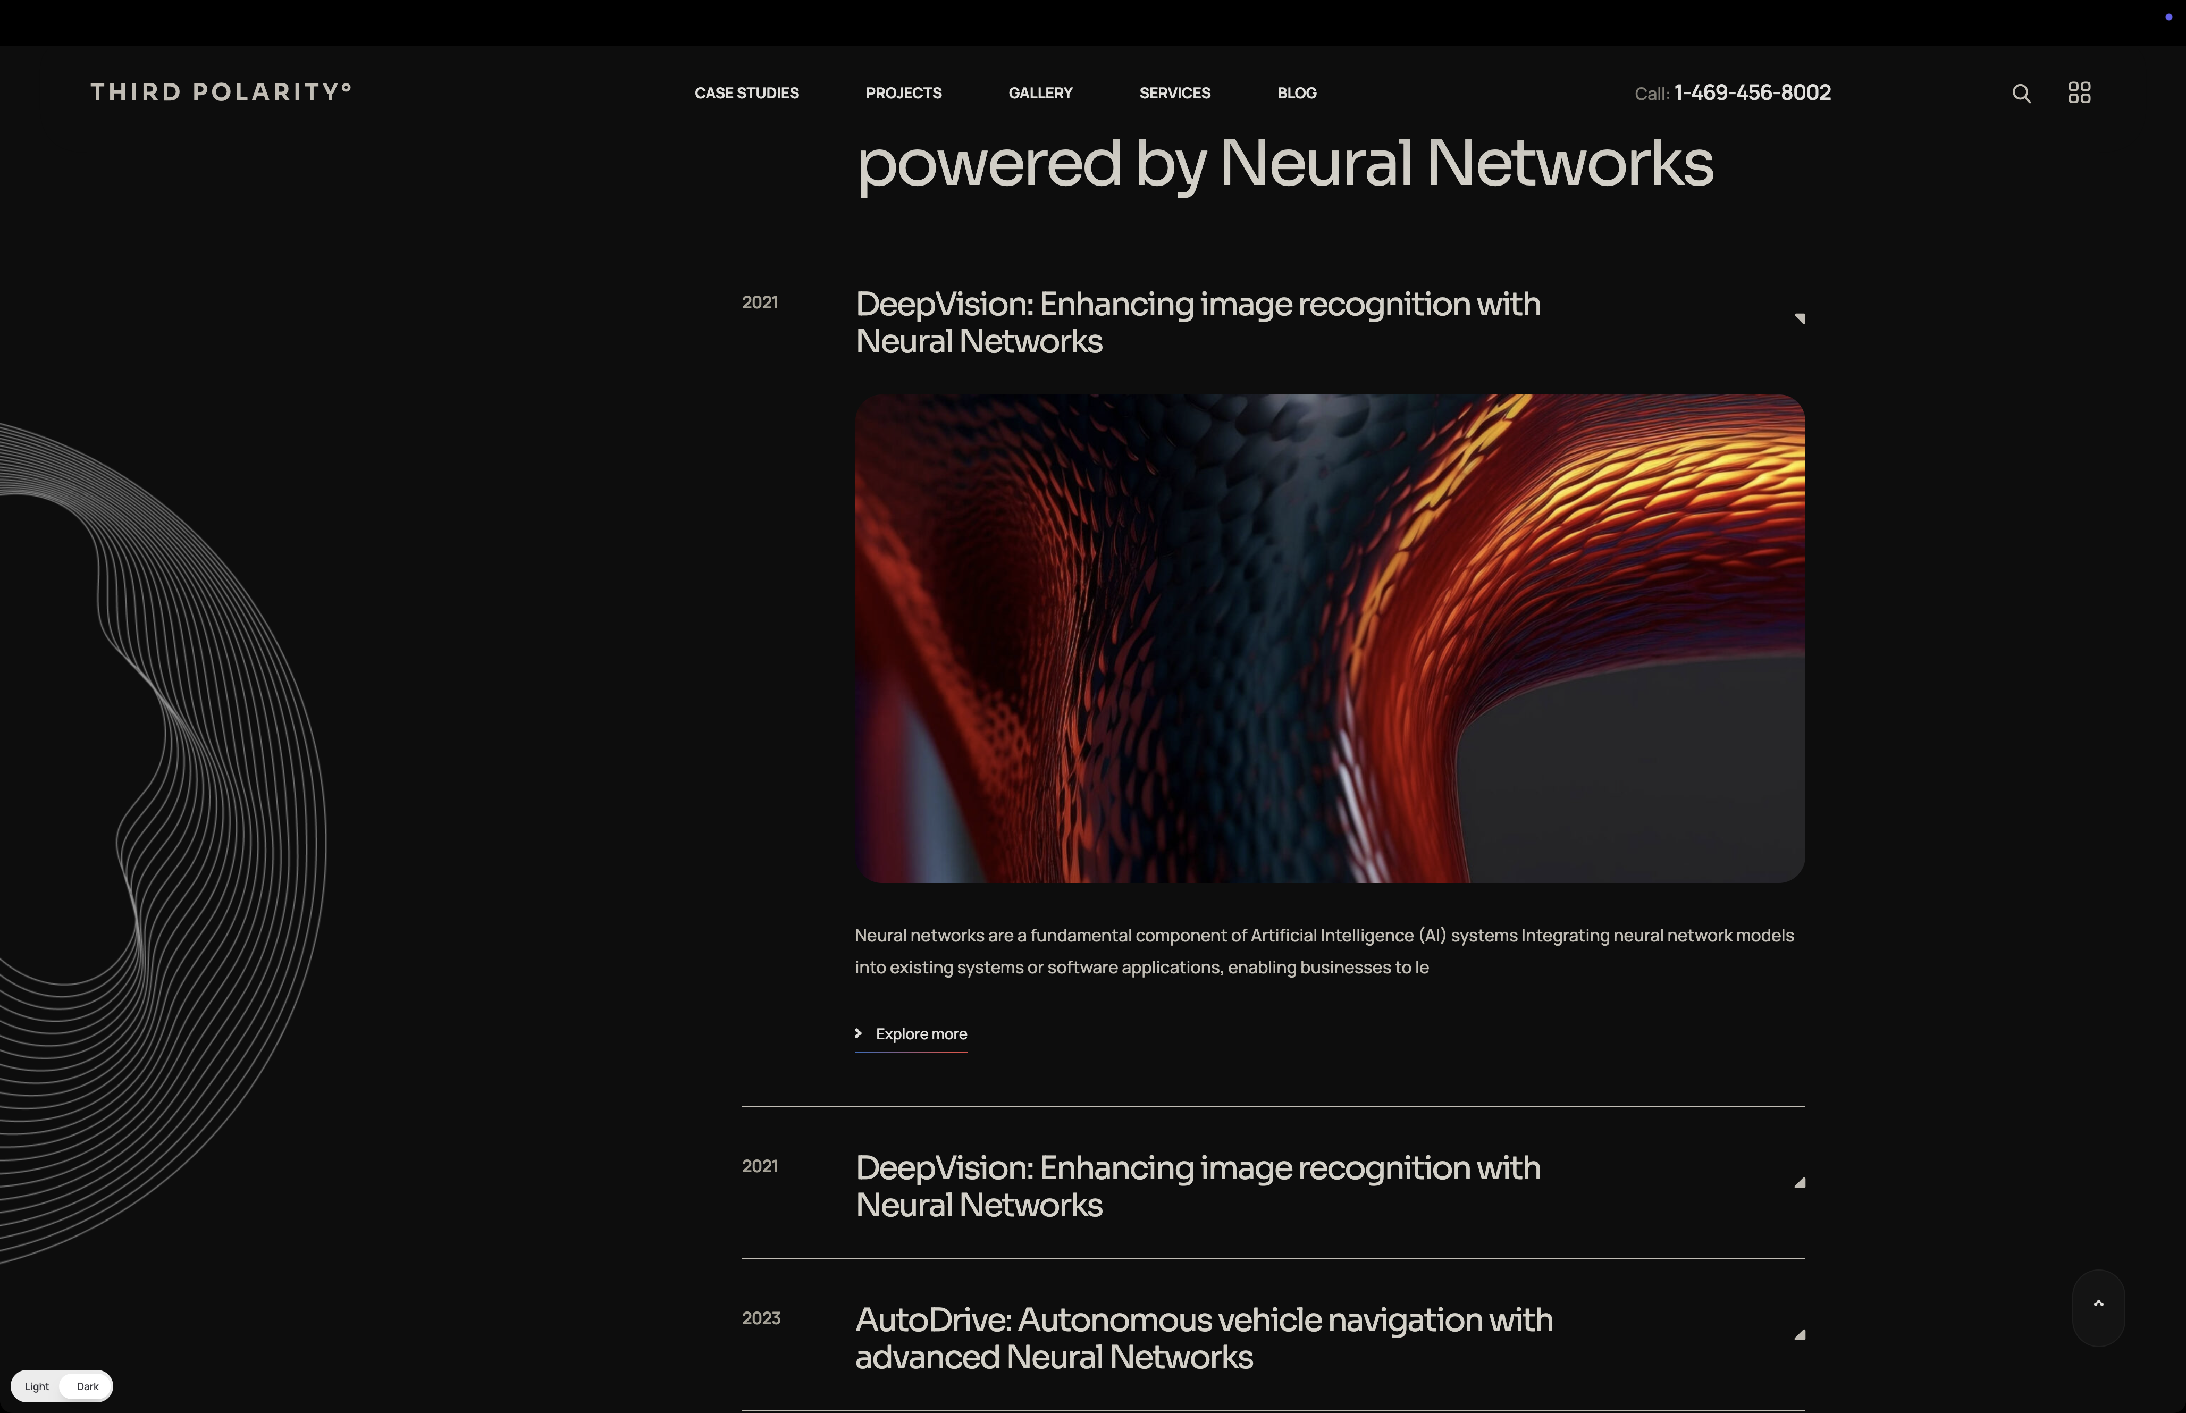Switch to Light theme
The height and width of the screenshot is (1413, 2186).
[x=37, y=1386]
